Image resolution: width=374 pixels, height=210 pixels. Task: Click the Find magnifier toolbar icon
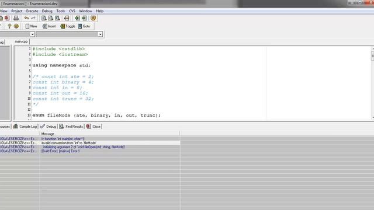pyautogui.click(x=44, y=18)
